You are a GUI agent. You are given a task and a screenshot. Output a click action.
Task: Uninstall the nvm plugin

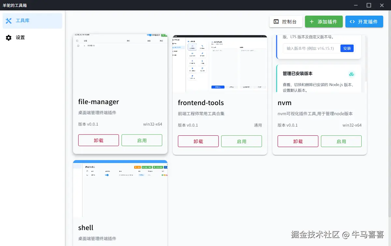[298, 141]
